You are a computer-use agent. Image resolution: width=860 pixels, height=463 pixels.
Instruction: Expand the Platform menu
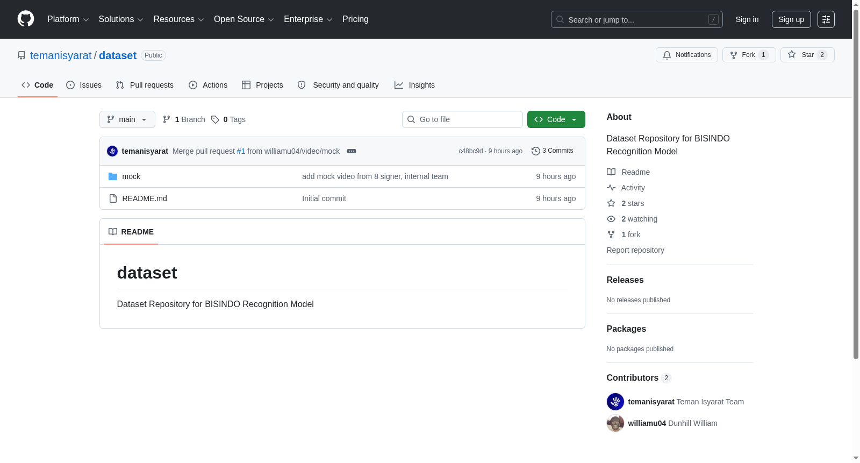tap(68, 19)
